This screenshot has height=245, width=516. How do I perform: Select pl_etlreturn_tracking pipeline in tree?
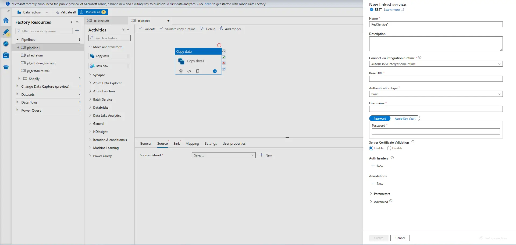41,63
